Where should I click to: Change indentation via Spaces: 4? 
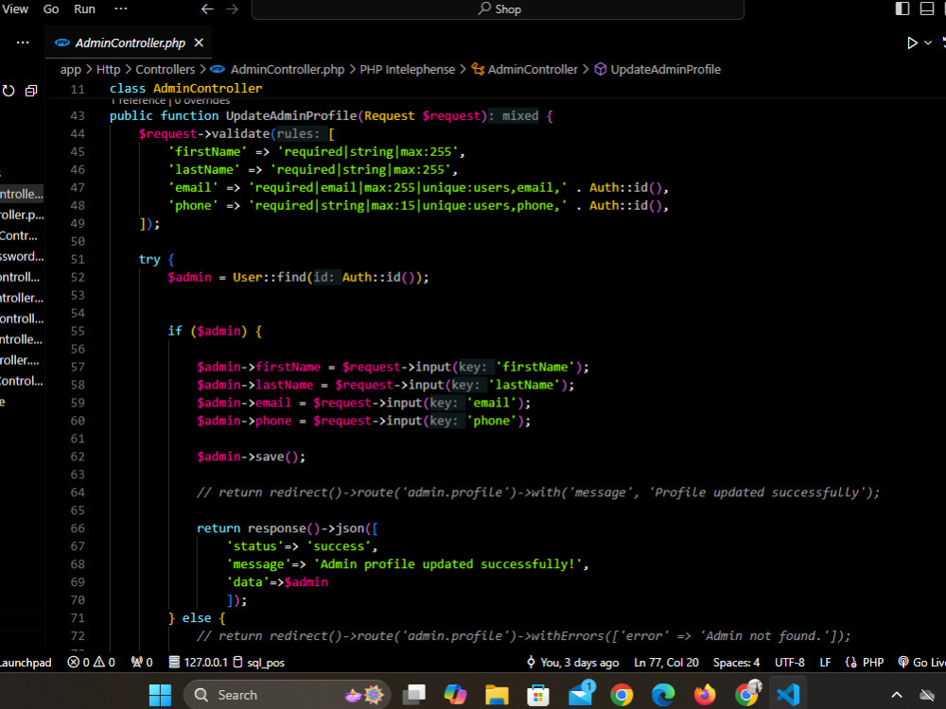pos(736,663)
